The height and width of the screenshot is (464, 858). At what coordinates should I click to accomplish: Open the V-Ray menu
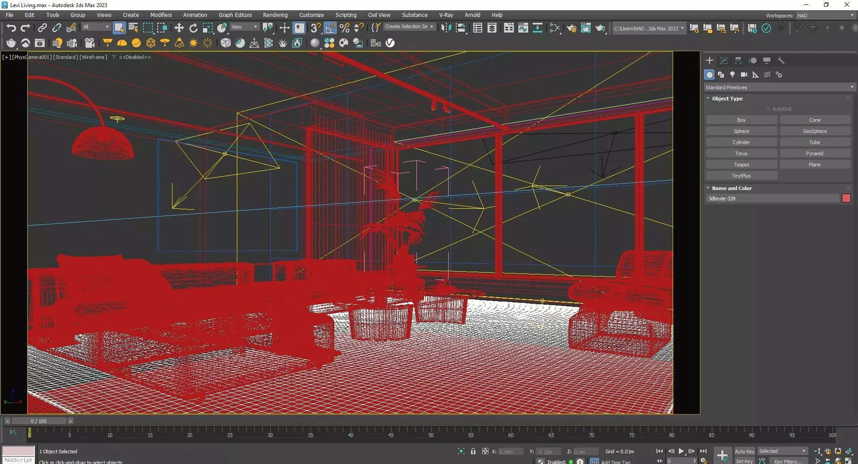tap(446, 15)
